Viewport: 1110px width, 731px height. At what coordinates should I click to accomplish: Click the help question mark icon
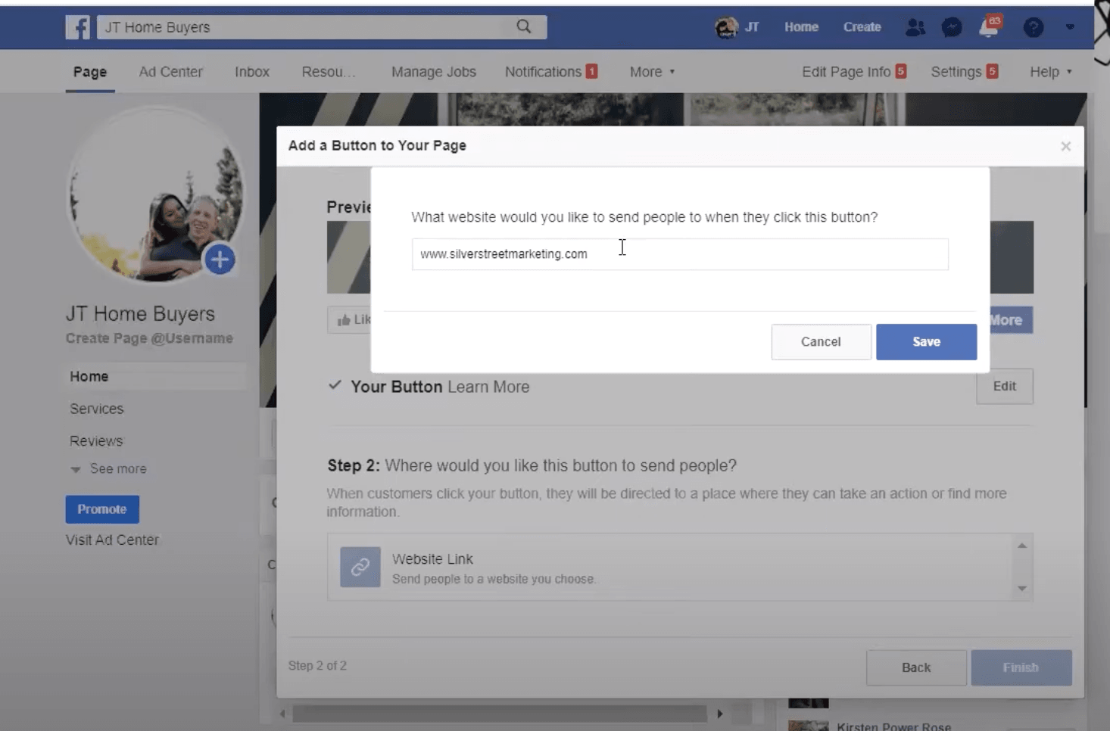1033,27
